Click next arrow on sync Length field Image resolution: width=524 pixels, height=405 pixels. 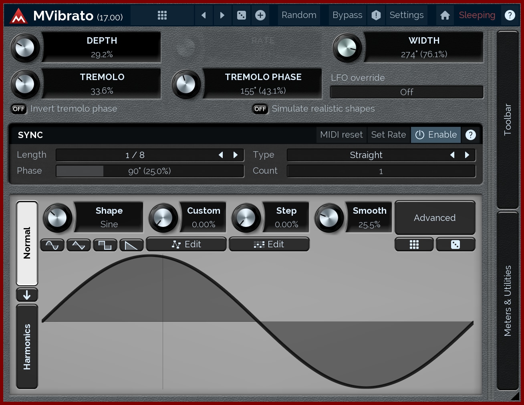click(236, 155)
